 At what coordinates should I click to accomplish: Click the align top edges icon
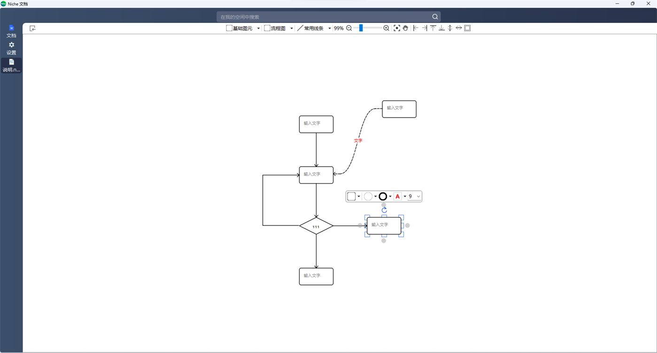coord(433,28)
